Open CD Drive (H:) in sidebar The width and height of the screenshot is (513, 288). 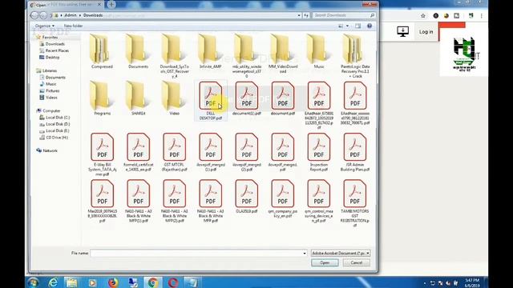point(57,138)
